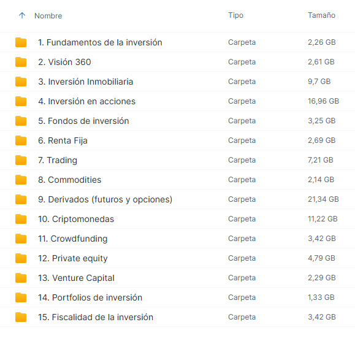Image resolution: width=355 pixels, height=341 pixels.
Task: Click the Inversión Inmobiliaria folder icon
Action: [x=21, y=82]
